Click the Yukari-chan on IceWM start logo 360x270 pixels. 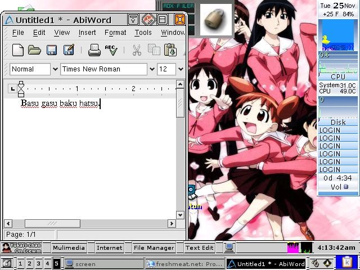tap(21, 247)
